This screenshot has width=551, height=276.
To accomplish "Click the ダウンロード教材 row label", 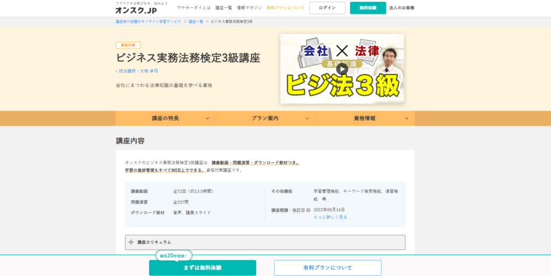I will click(x=147, y=213).
